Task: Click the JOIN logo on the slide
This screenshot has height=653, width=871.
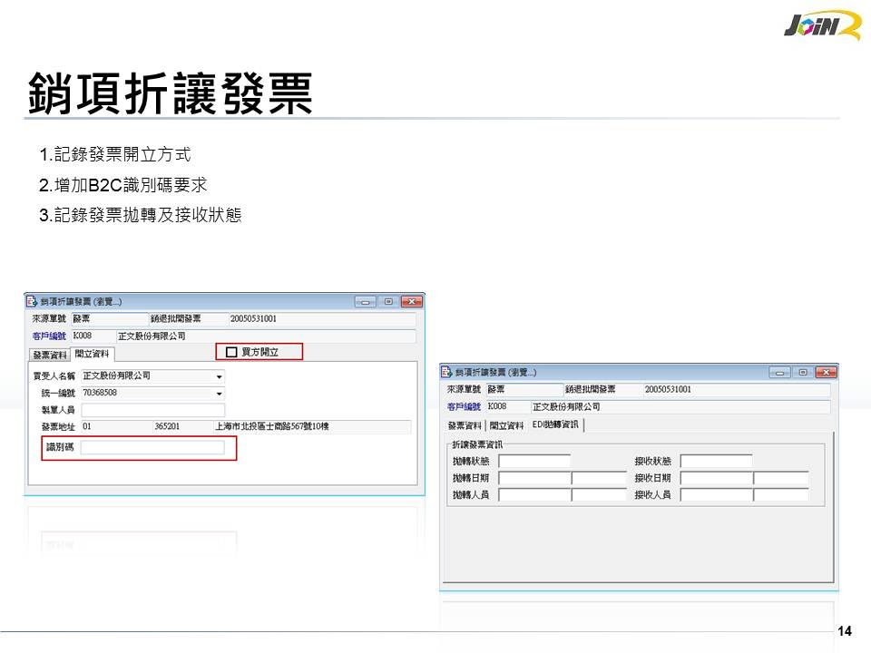Action: click(x=820, y=26)
